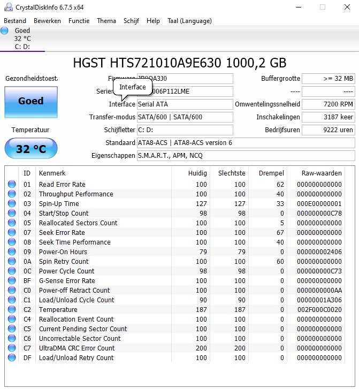Click the 32 °C temperature button
The image size is (359, 389).
click(31, 148)
